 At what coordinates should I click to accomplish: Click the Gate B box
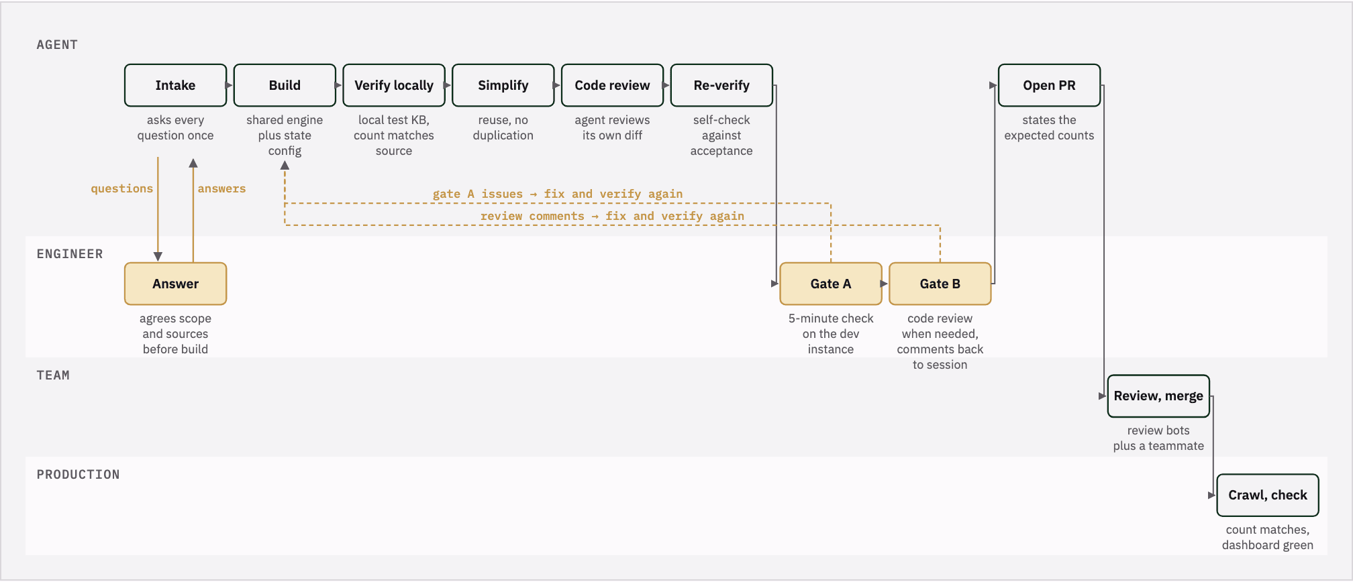pyautogui.click(x=940, y=284)
